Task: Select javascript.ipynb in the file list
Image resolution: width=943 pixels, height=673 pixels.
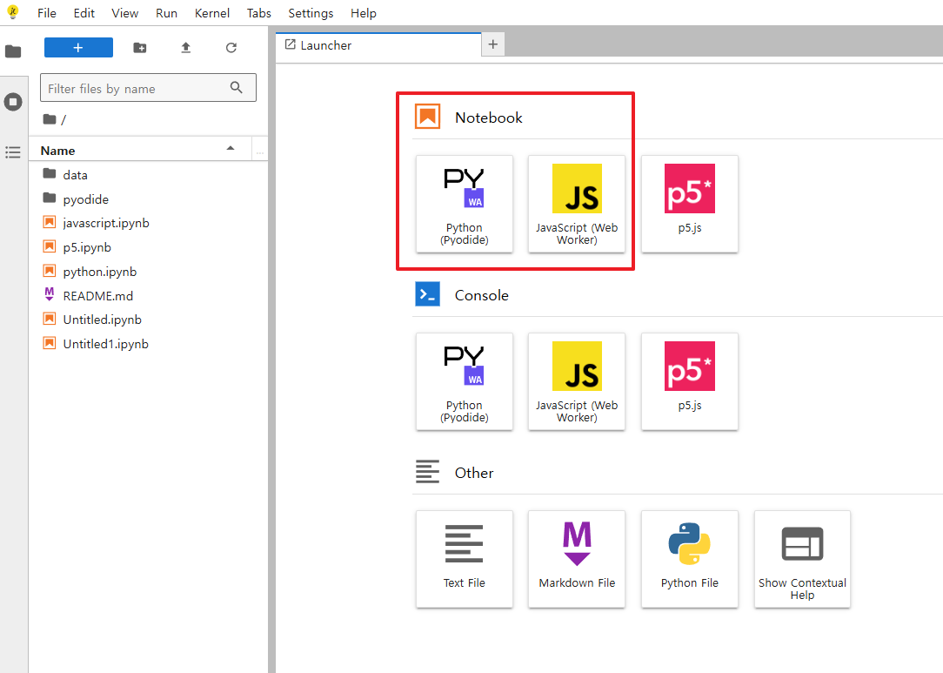Action: coord(148,223)
